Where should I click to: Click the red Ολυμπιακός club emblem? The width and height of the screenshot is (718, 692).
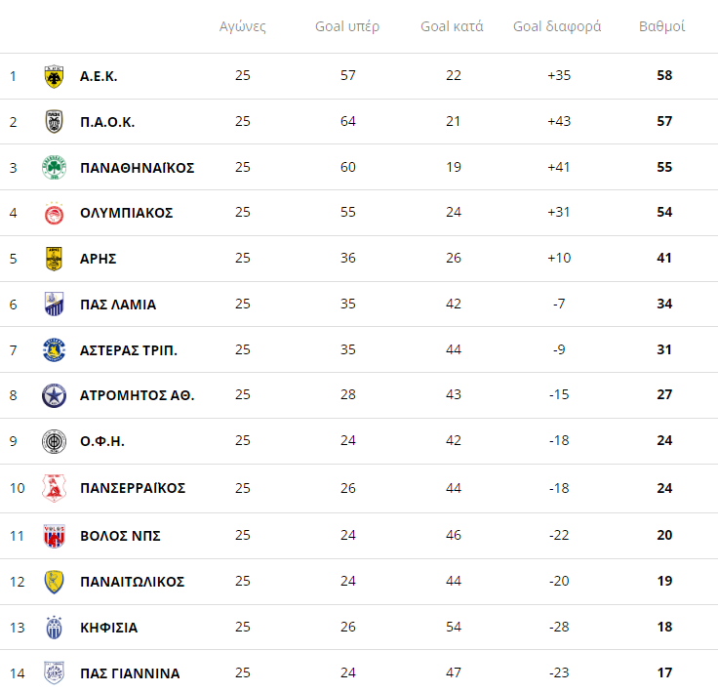click(54, 213)
